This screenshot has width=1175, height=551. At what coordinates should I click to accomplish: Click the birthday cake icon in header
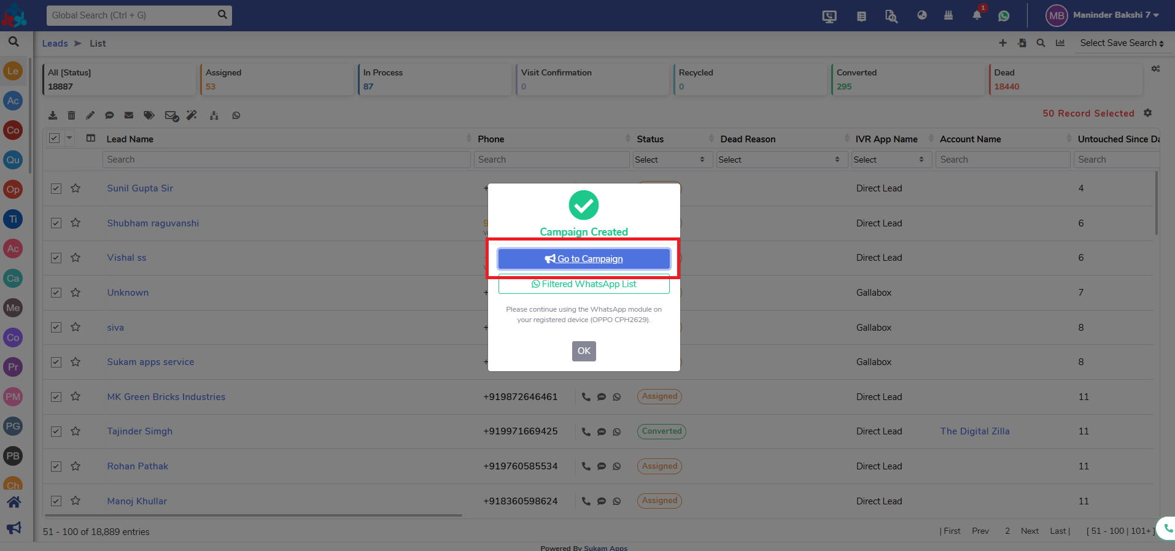click(x=948, y=15)
